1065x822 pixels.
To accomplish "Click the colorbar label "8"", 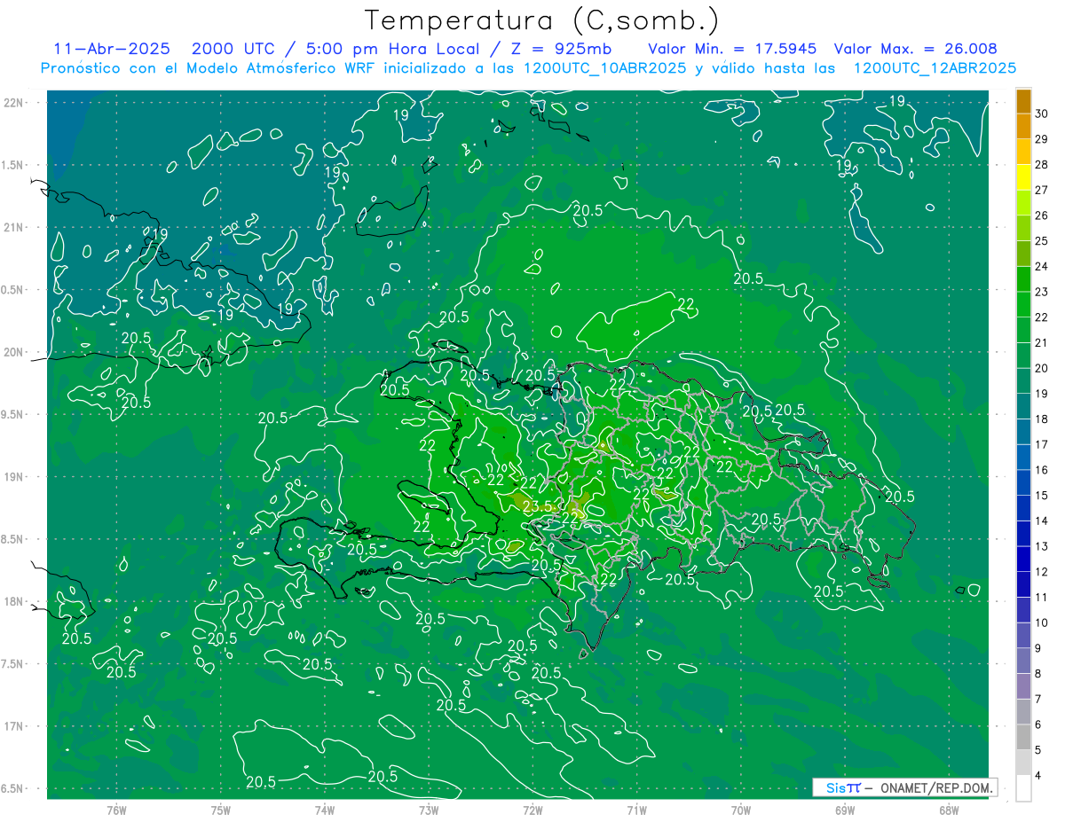I will tap(1039, 674).
